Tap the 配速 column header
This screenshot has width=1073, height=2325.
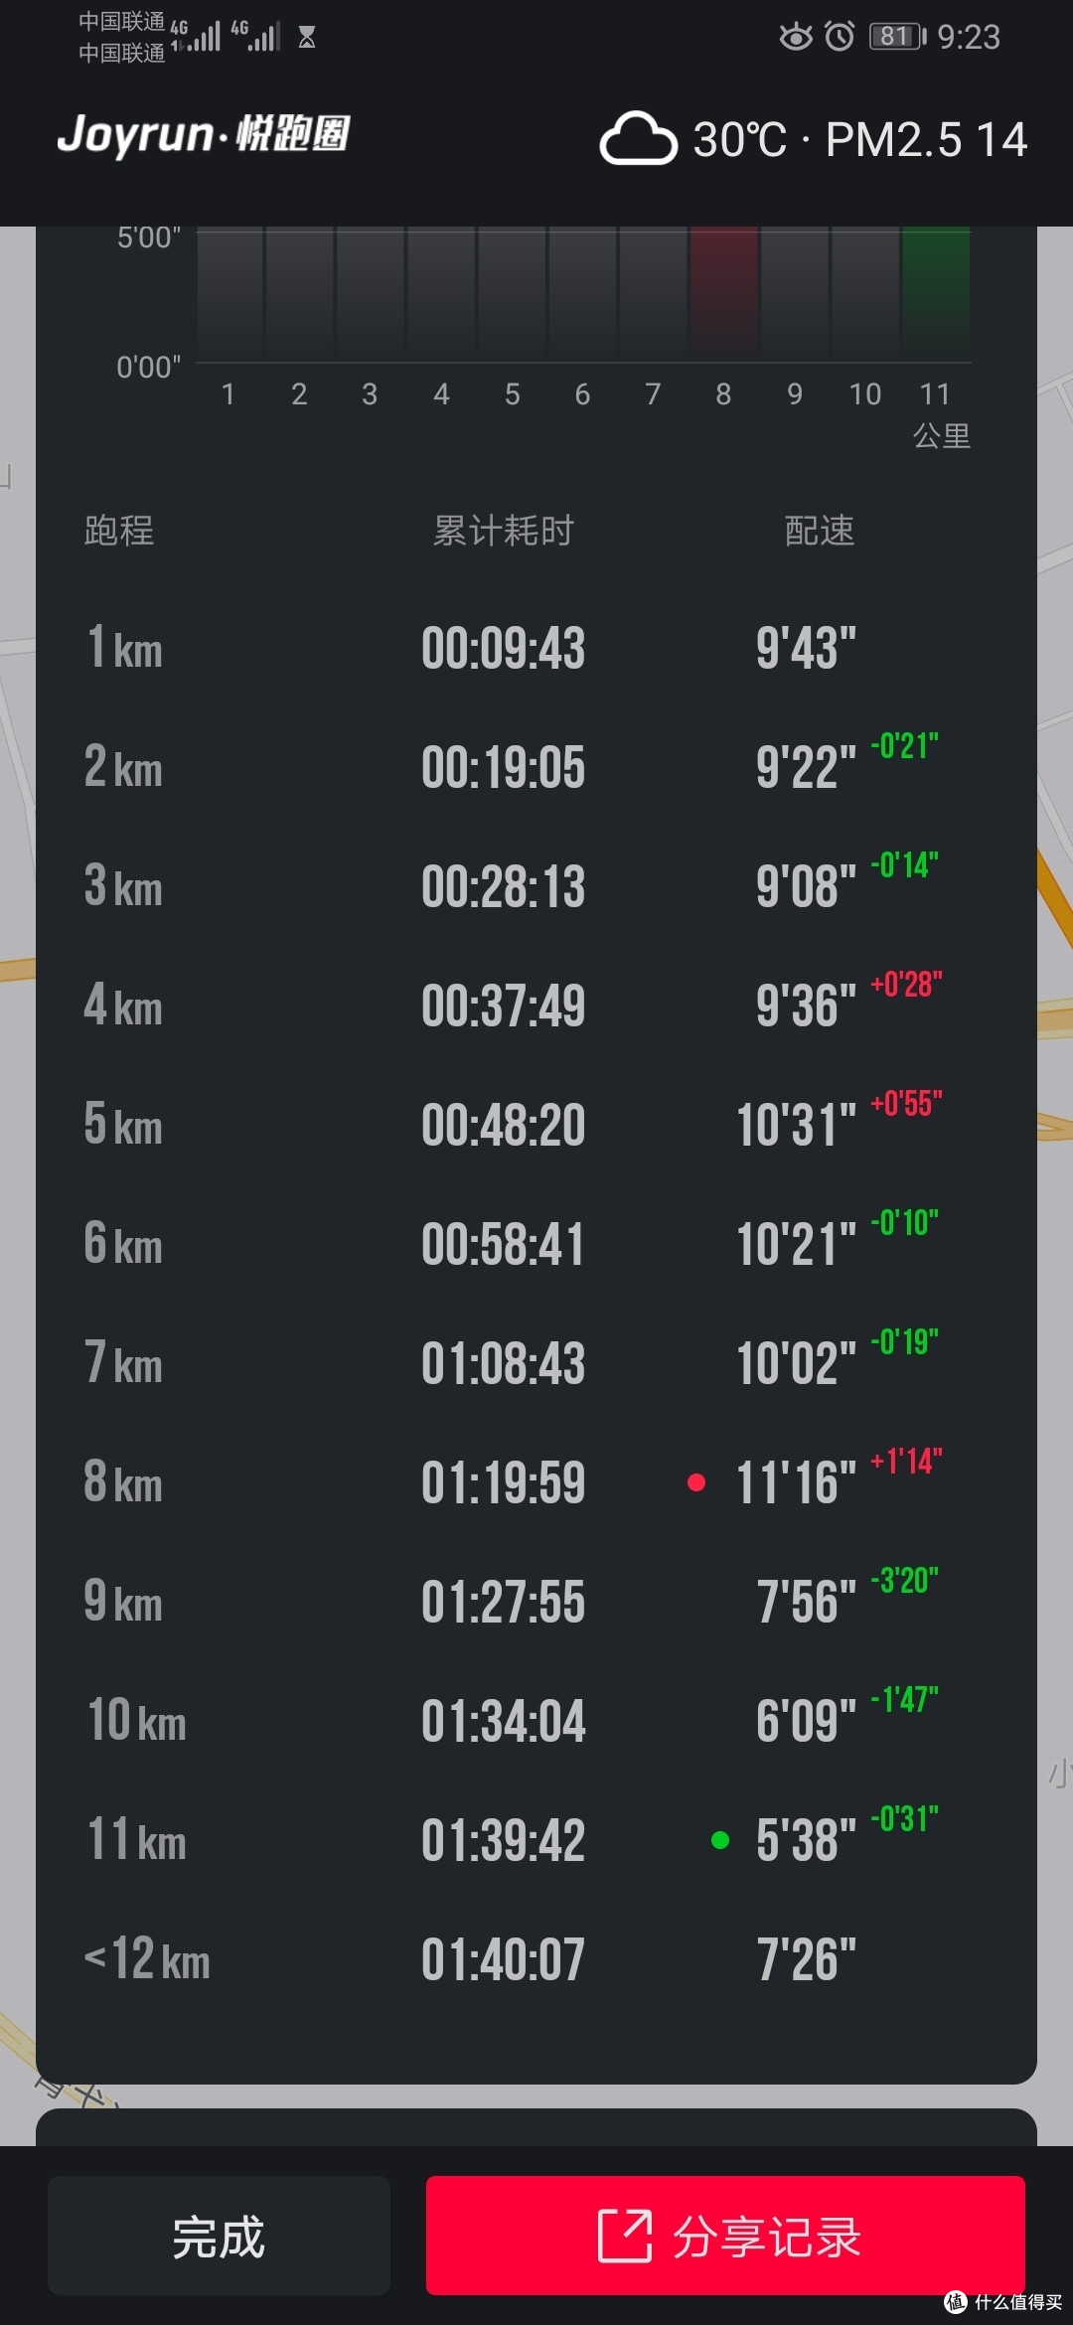[x=819, y=531]
